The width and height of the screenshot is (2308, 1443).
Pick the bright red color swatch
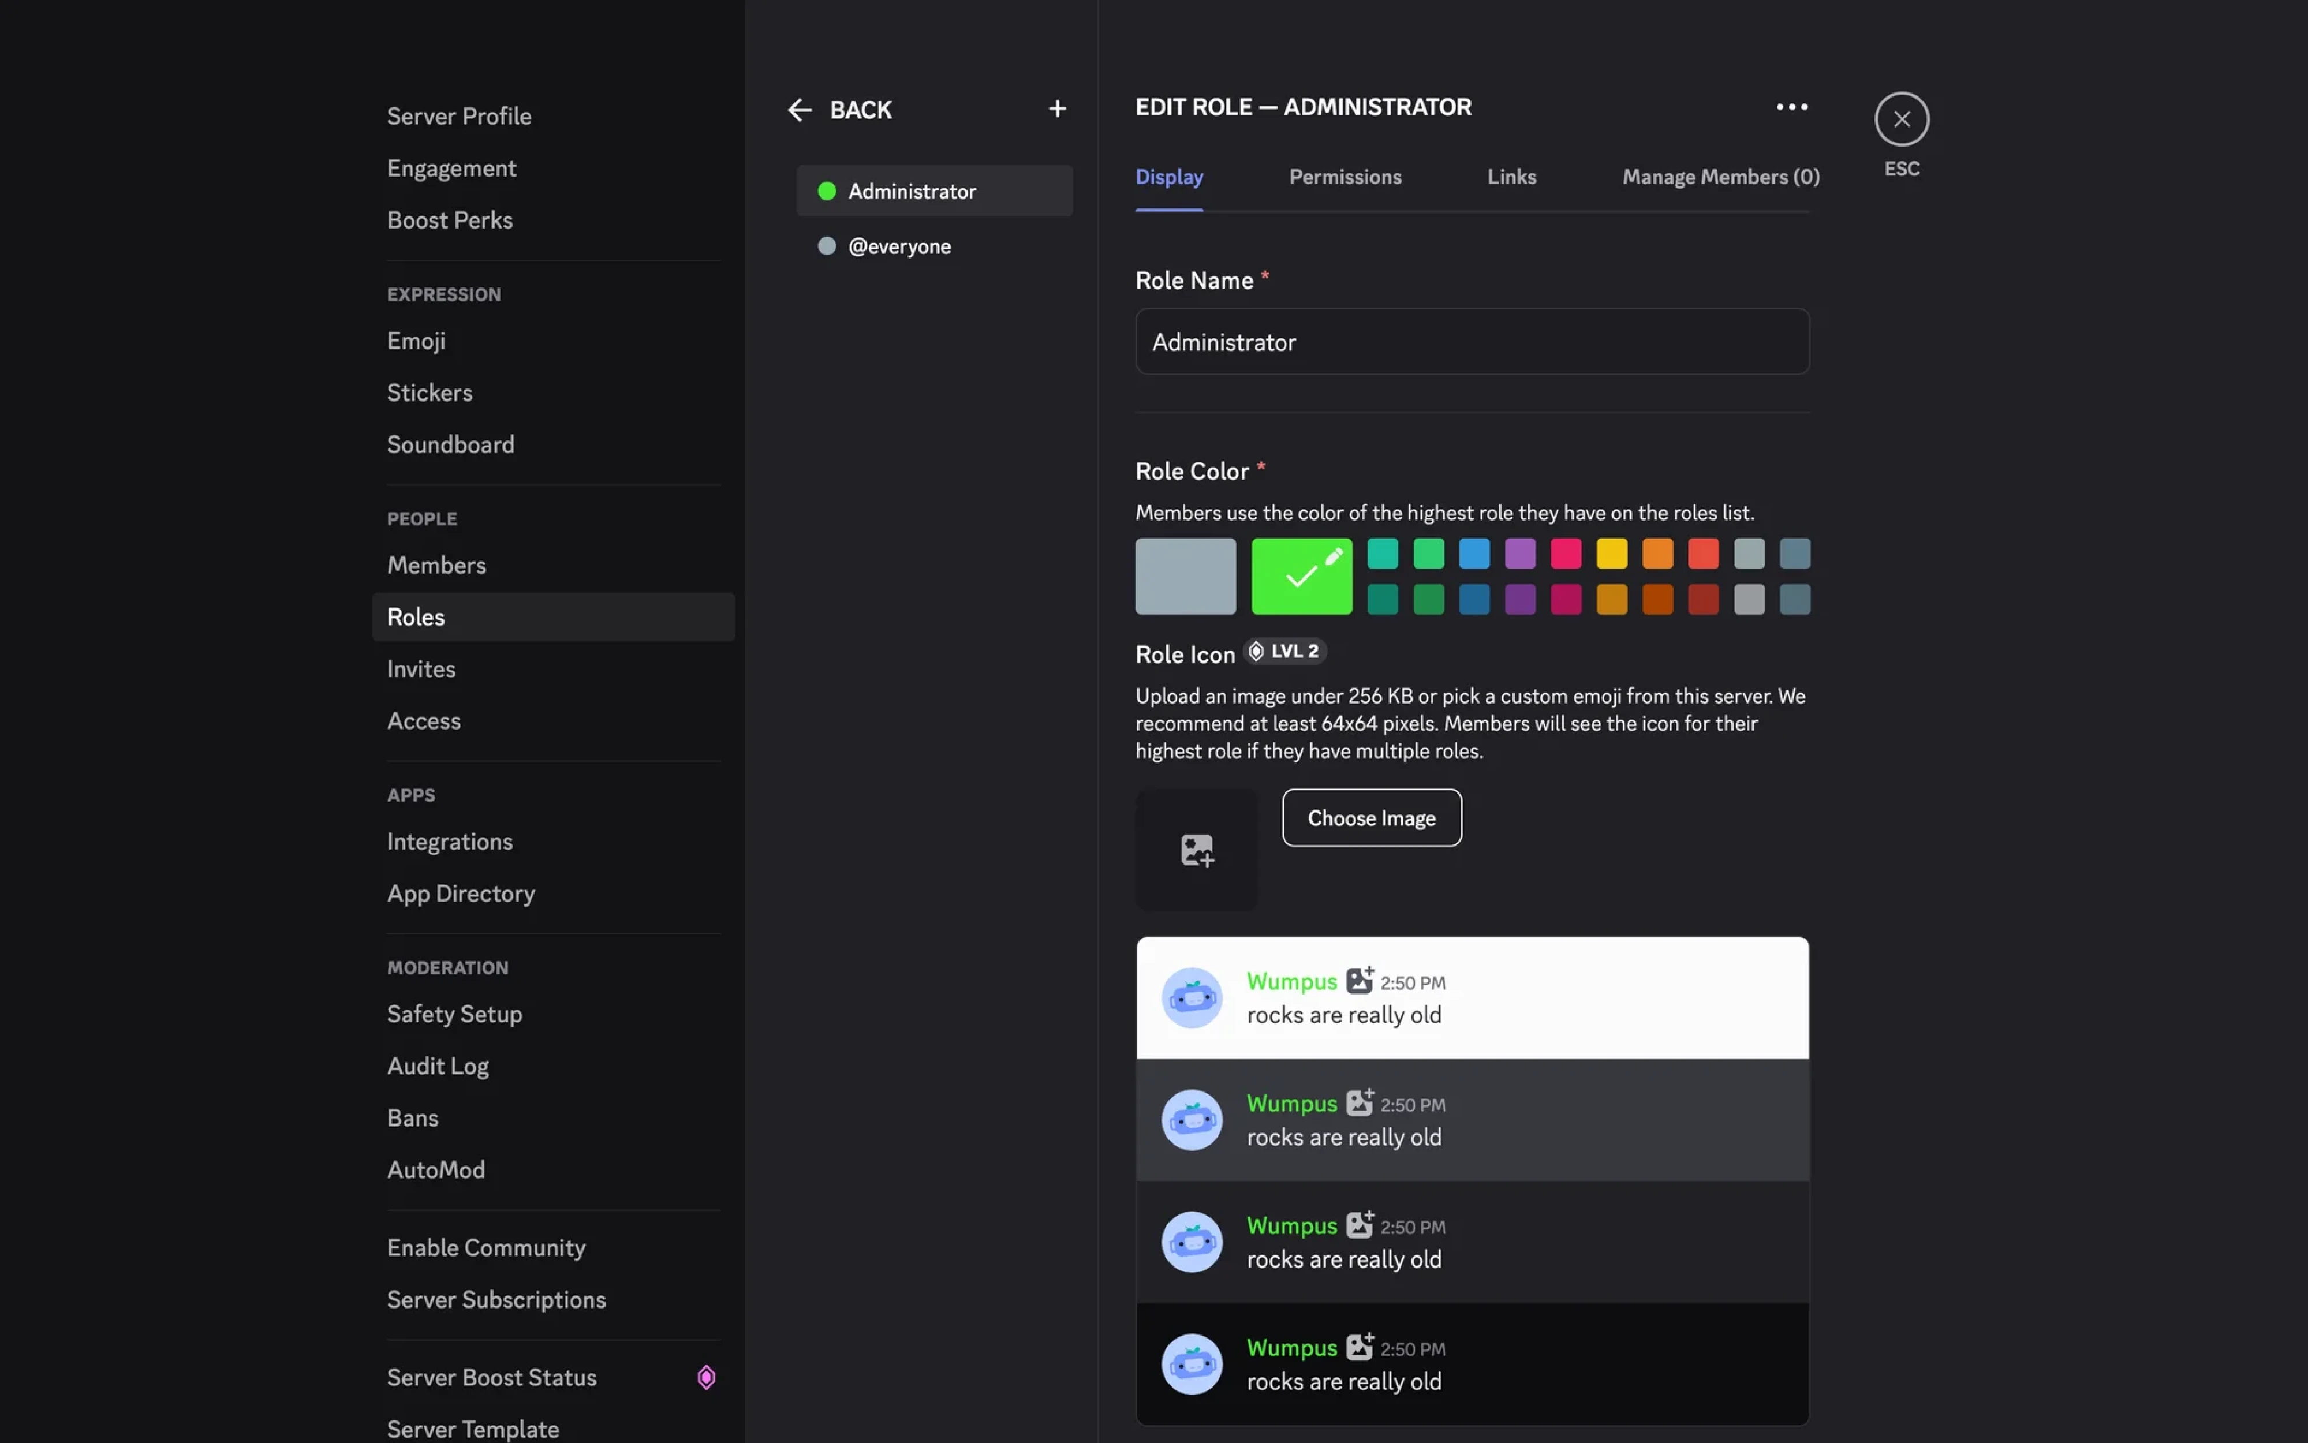coord(1704,554)
